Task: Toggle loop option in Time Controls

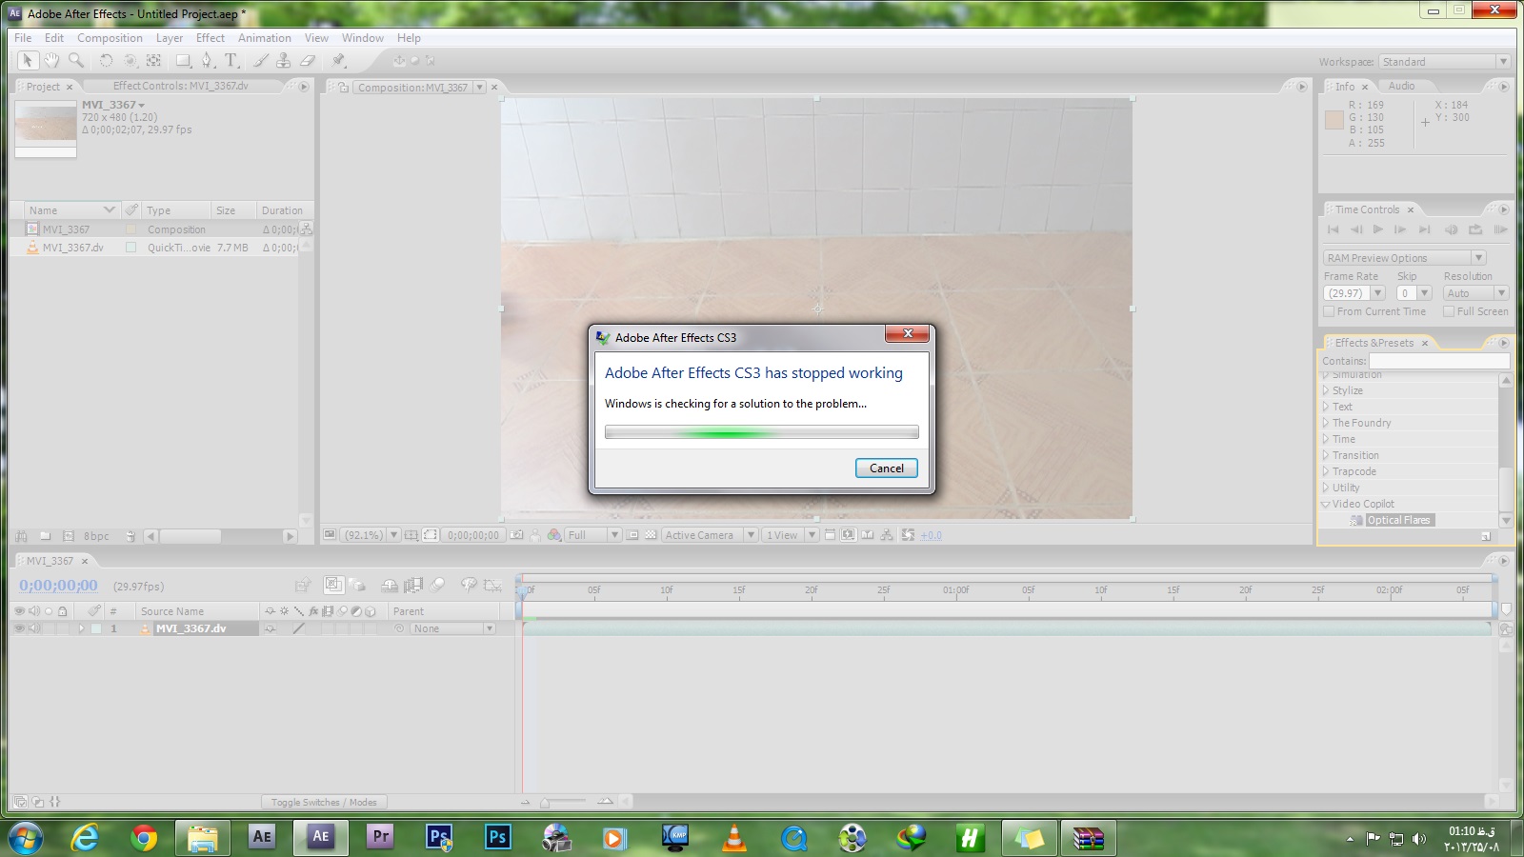Action: [x=1475, y=229]
